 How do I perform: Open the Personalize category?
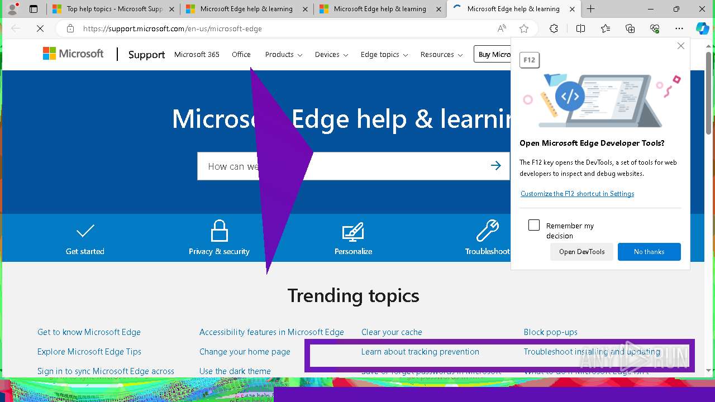(x=353, y=239)
